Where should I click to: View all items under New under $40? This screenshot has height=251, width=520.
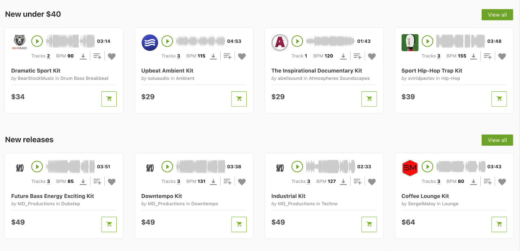click(x=497, y=15)
